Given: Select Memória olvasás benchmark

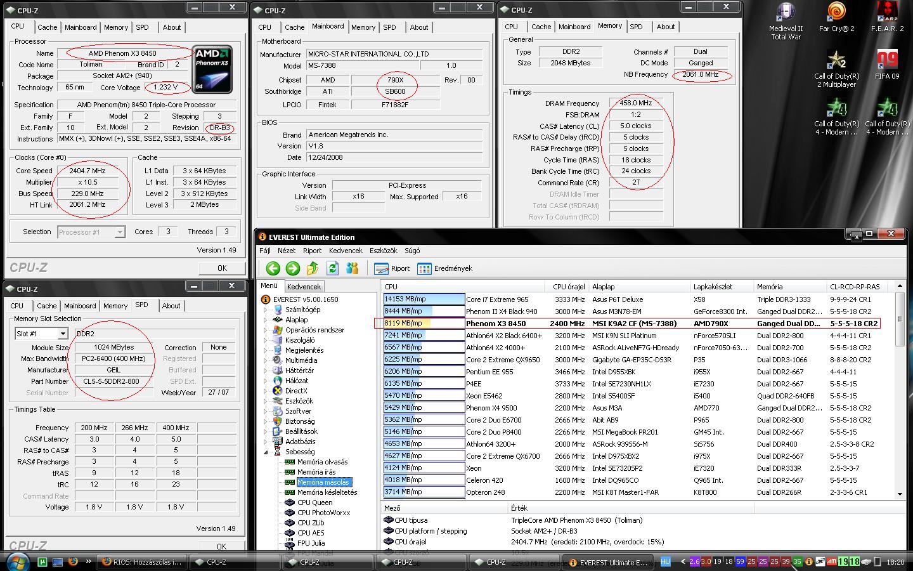Looking at the screenshot, I should click(322, 462).
